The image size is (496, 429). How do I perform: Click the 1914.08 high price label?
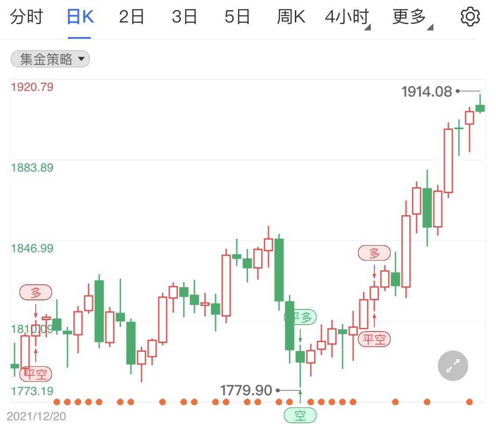coord(427,92)
